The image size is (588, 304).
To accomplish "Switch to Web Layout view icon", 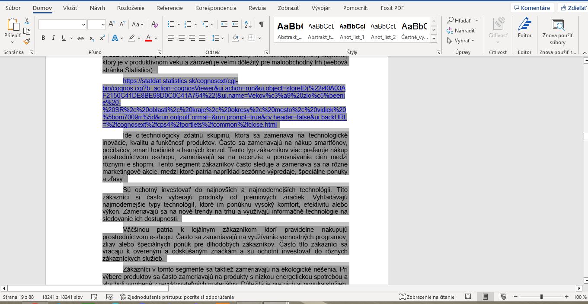I will point(502,297).
